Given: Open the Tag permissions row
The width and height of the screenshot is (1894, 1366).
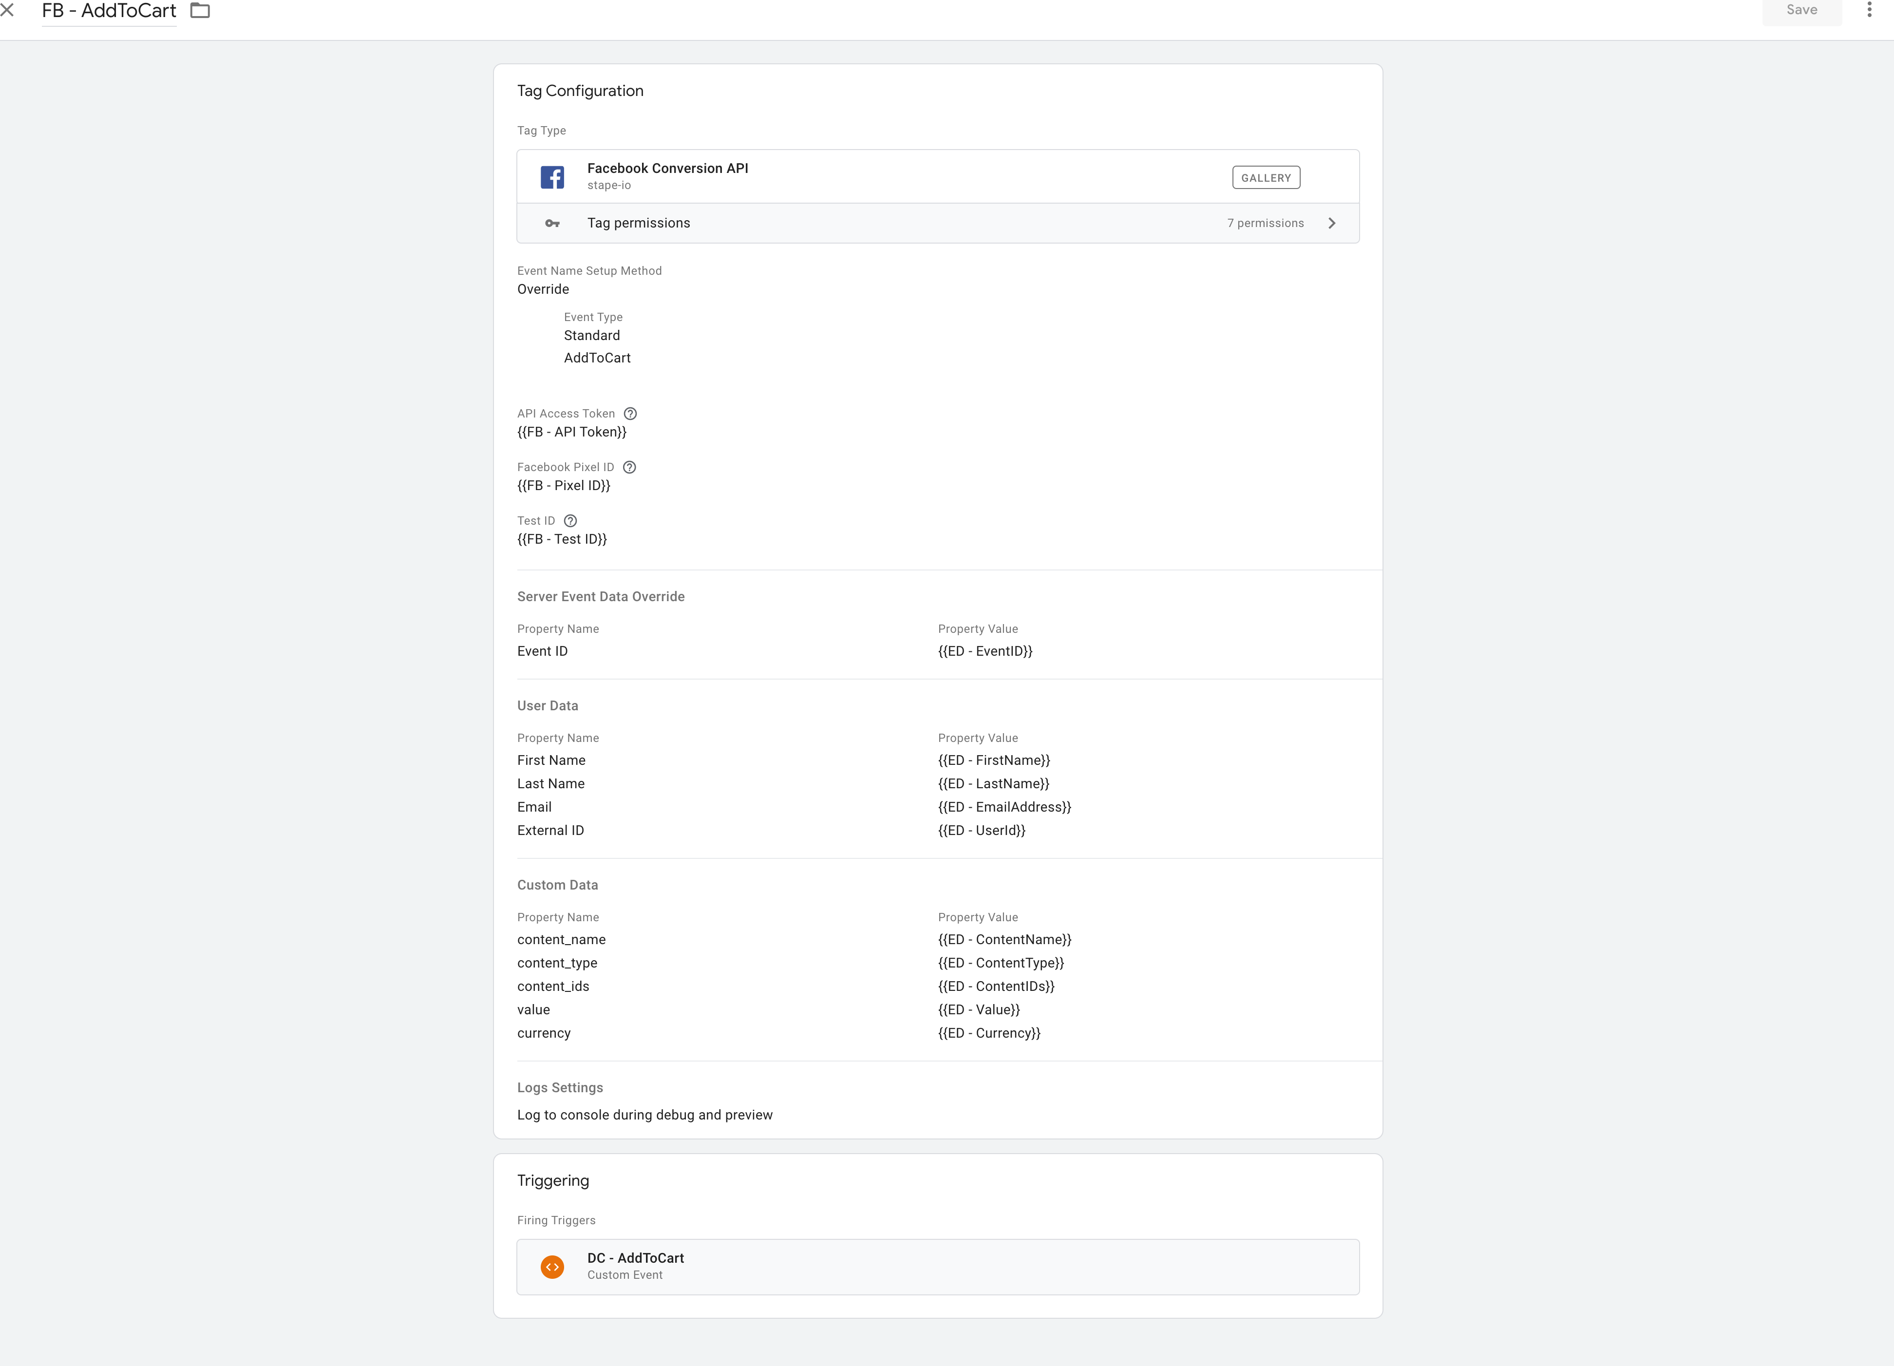Looking at the screenshot, I should (x=938, y=223).
